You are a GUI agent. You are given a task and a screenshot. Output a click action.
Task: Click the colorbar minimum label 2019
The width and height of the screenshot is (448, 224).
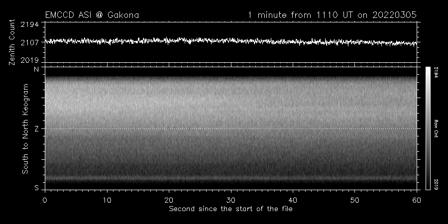click(x=436, y=184)
